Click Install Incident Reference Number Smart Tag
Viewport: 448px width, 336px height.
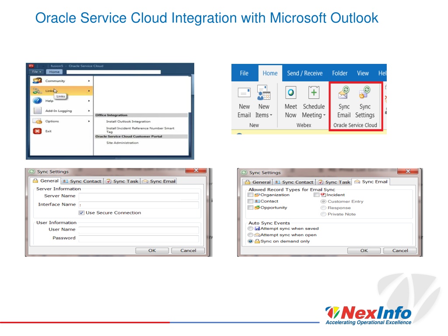click(x=140, y=130)
